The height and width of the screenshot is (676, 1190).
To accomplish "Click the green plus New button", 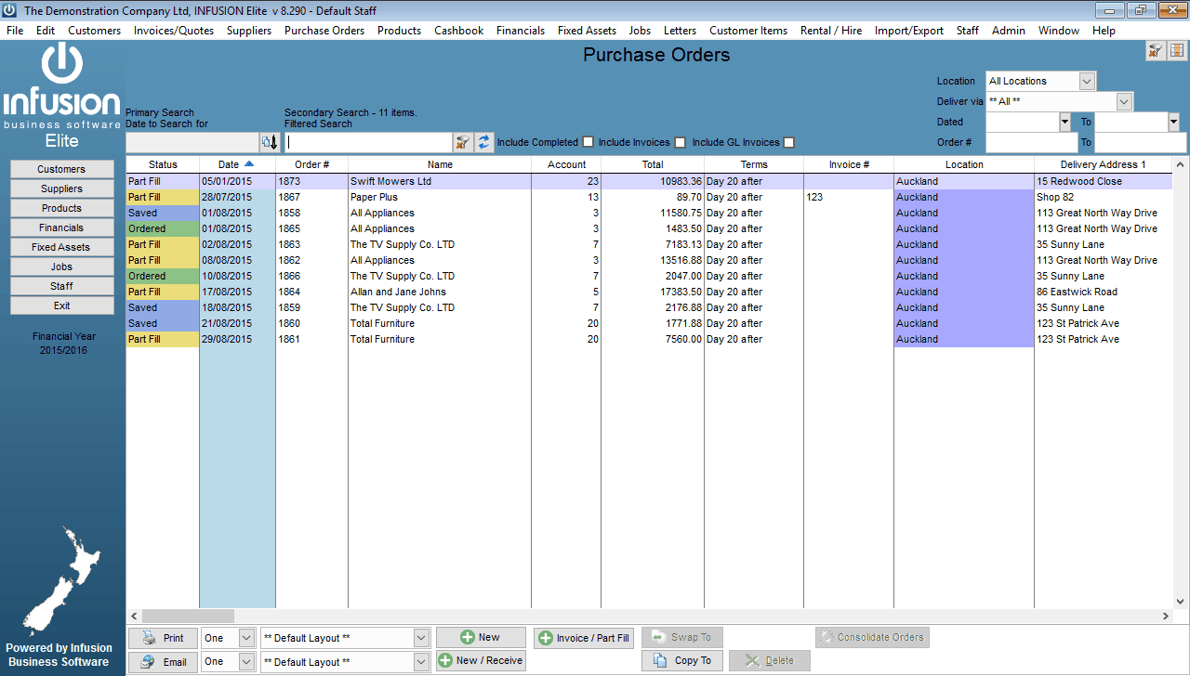I will 481,637.
